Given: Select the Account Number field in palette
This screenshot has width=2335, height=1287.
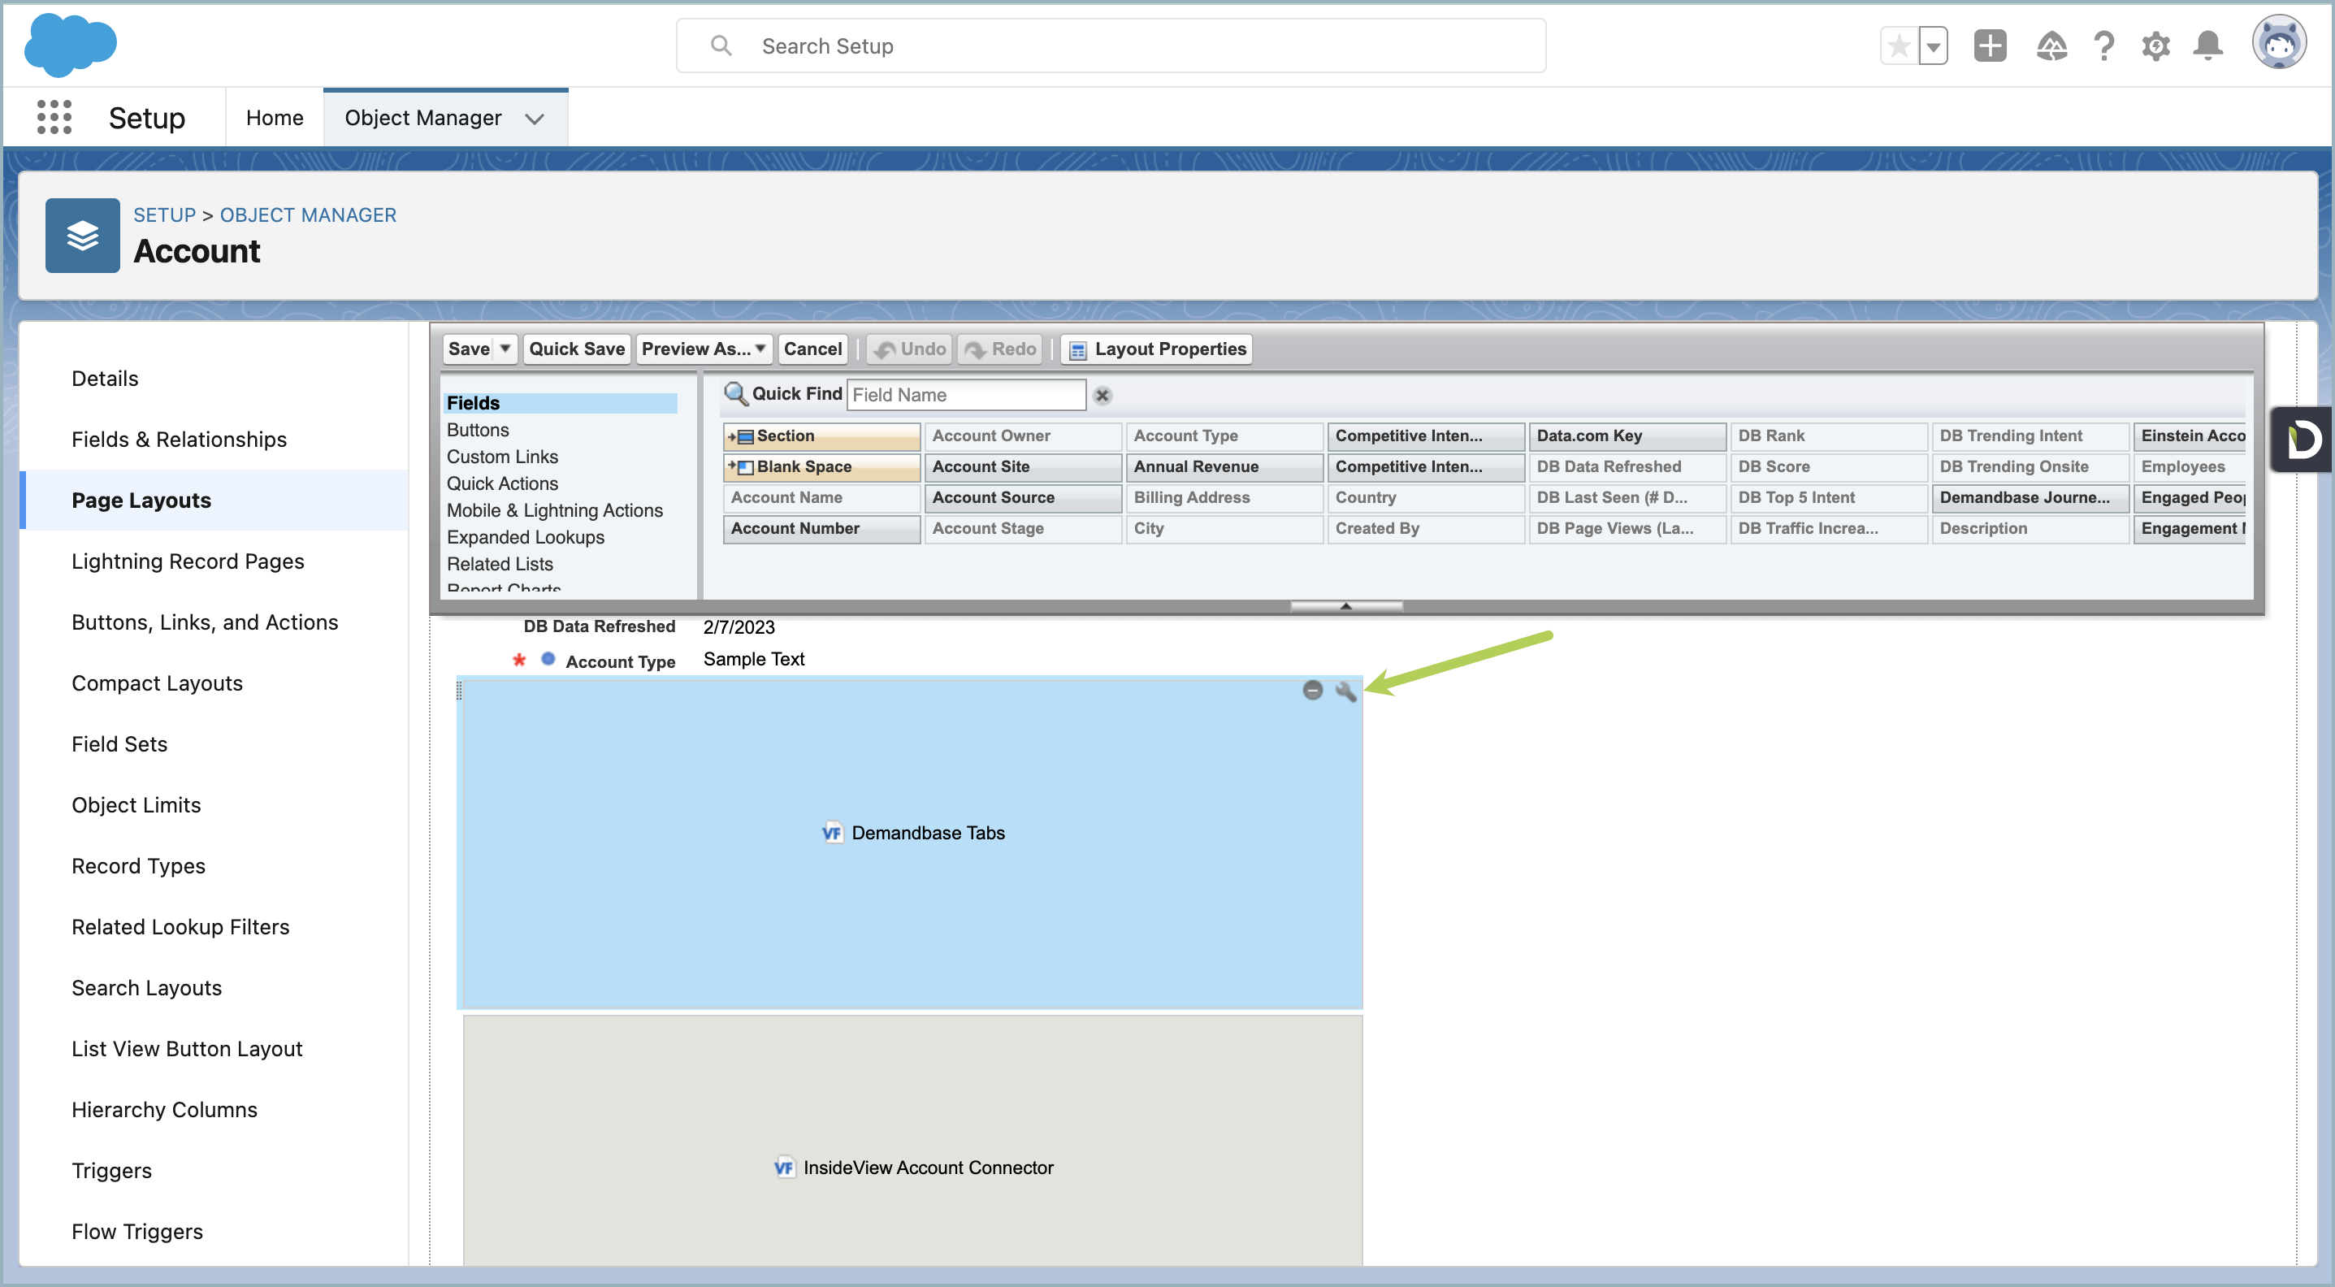Looking at the screenshot, I should click(x=821, y=528).
